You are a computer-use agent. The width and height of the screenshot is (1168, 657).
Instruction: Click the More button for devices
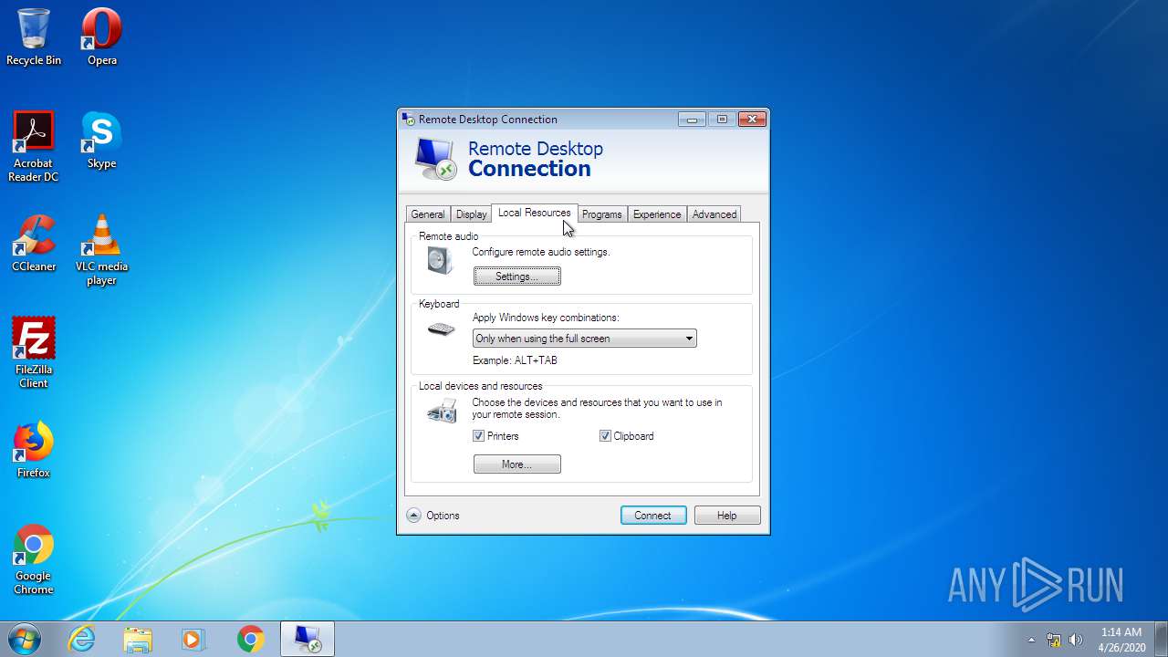pos(516,464)
